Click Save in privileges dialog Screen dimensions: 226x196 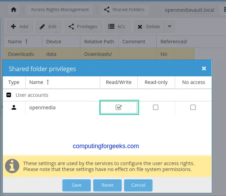(77, 185)
